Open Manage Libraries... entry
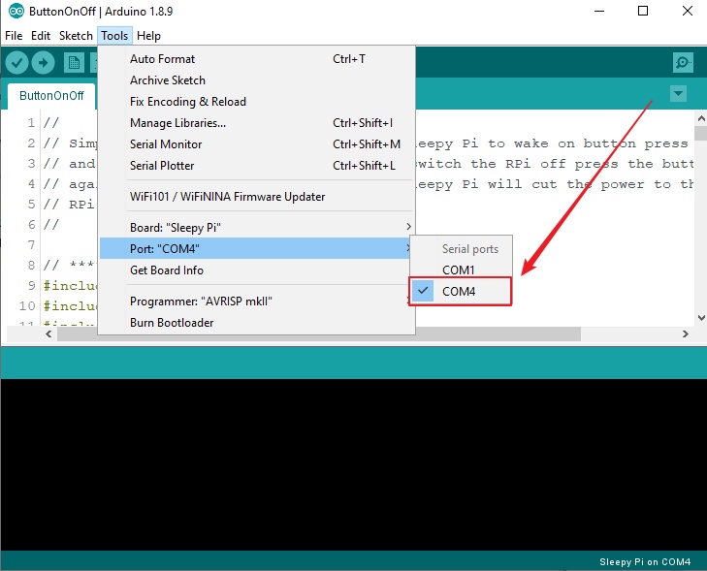The height and width of the screenshot is (571, 707). click(x=257, y=122)
